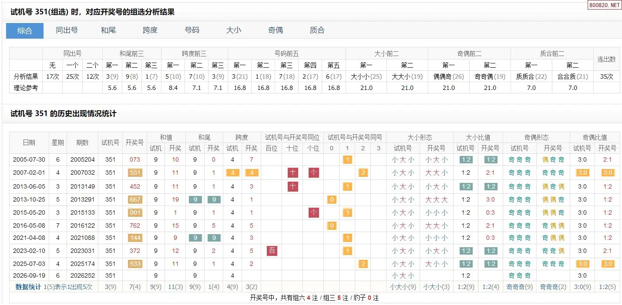
Task: Open the 质合 tab
Action: point(317,30)
